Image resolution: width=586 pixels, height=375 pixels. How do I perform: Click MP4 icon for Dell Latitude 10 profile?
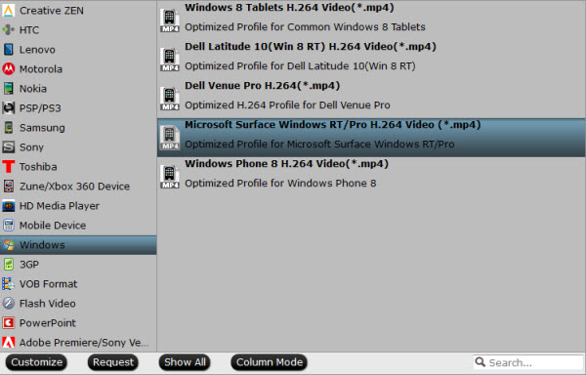[x=170, y=60]
